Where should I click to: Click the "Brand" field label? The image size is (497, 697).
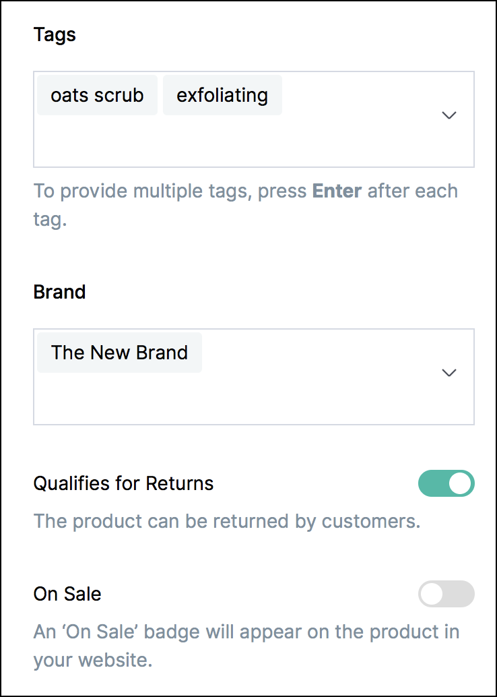coord(59,293)
